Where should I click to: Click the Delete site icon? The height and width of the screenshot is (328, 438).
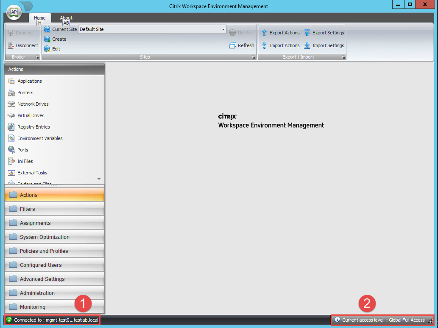233,33
